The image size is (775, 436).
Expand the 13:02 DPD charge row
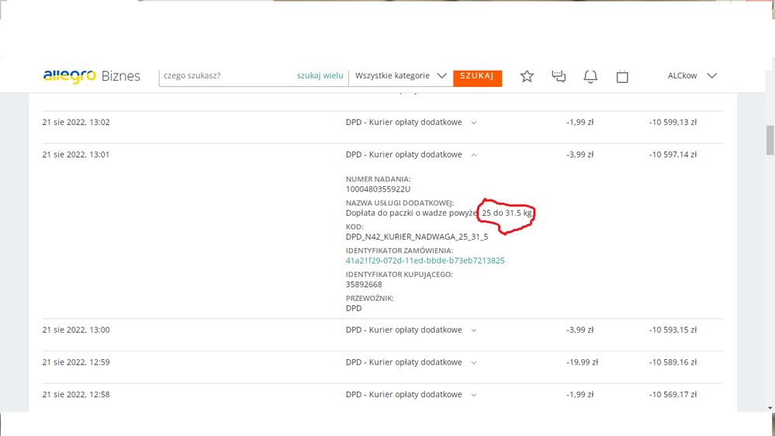(x=474, y=123)
